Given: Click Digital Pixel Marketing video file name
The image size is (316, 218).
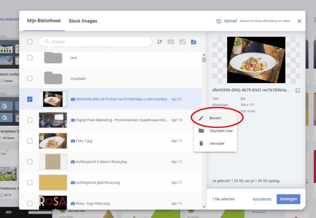Looking at the screenshot, I should [122, 120].
